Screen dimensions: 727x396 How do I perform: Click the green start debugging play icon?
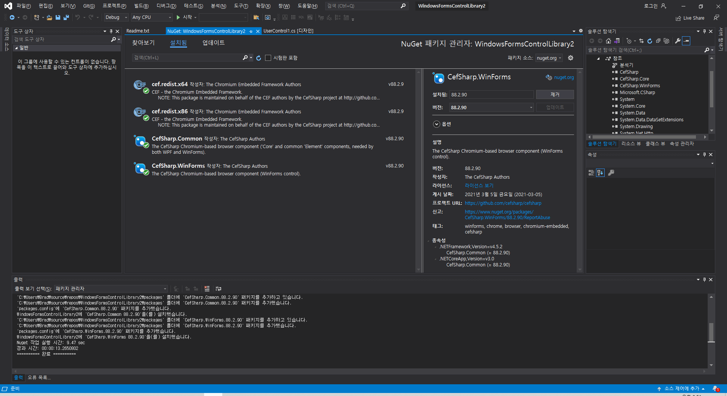[x=178, y=17]
